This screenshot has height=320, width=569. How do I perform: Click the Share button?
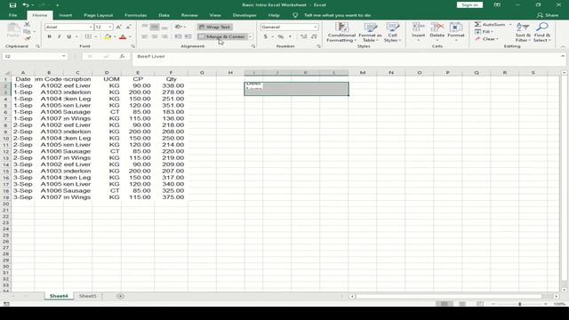(548, 15)
